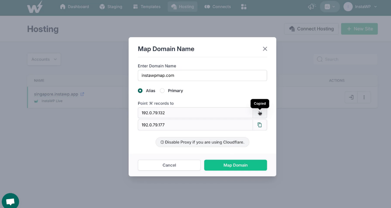Click the 192.0.79.132 A record field
Viewport: 391px width, 208px height.
point(195,113)
